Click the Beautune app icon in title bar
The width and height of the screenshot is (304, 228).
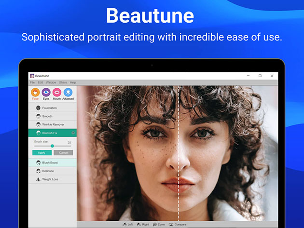pos(32,76)
